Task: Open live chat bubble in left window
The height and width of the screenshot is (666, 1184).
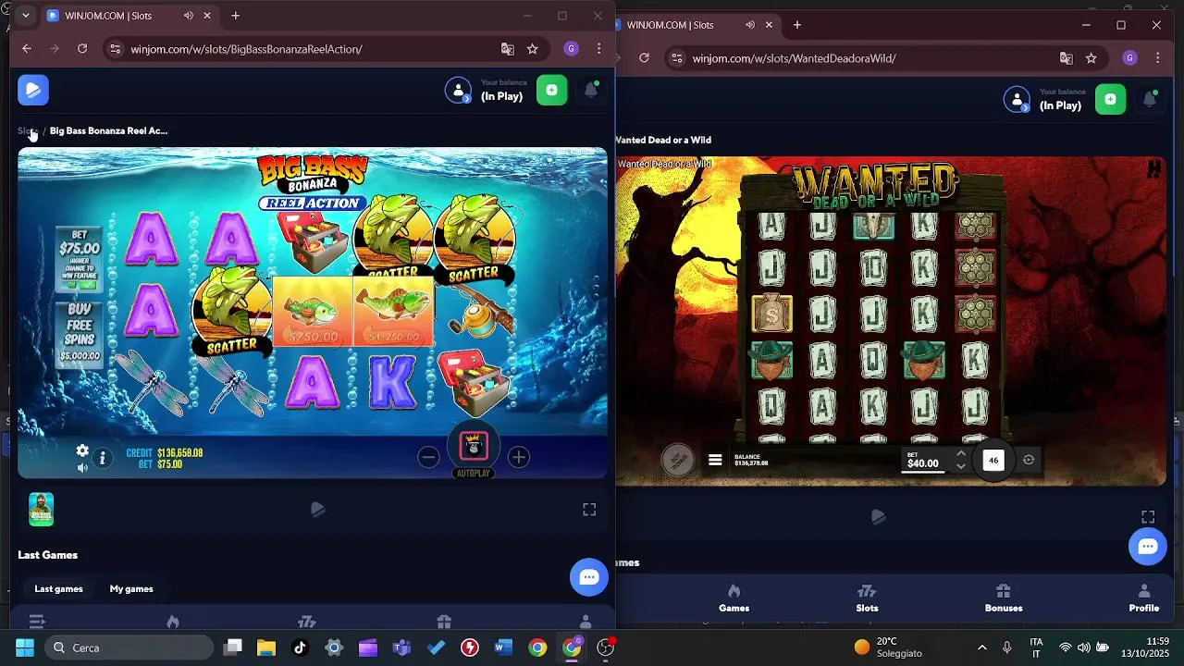Action: (x=589, y=577)
